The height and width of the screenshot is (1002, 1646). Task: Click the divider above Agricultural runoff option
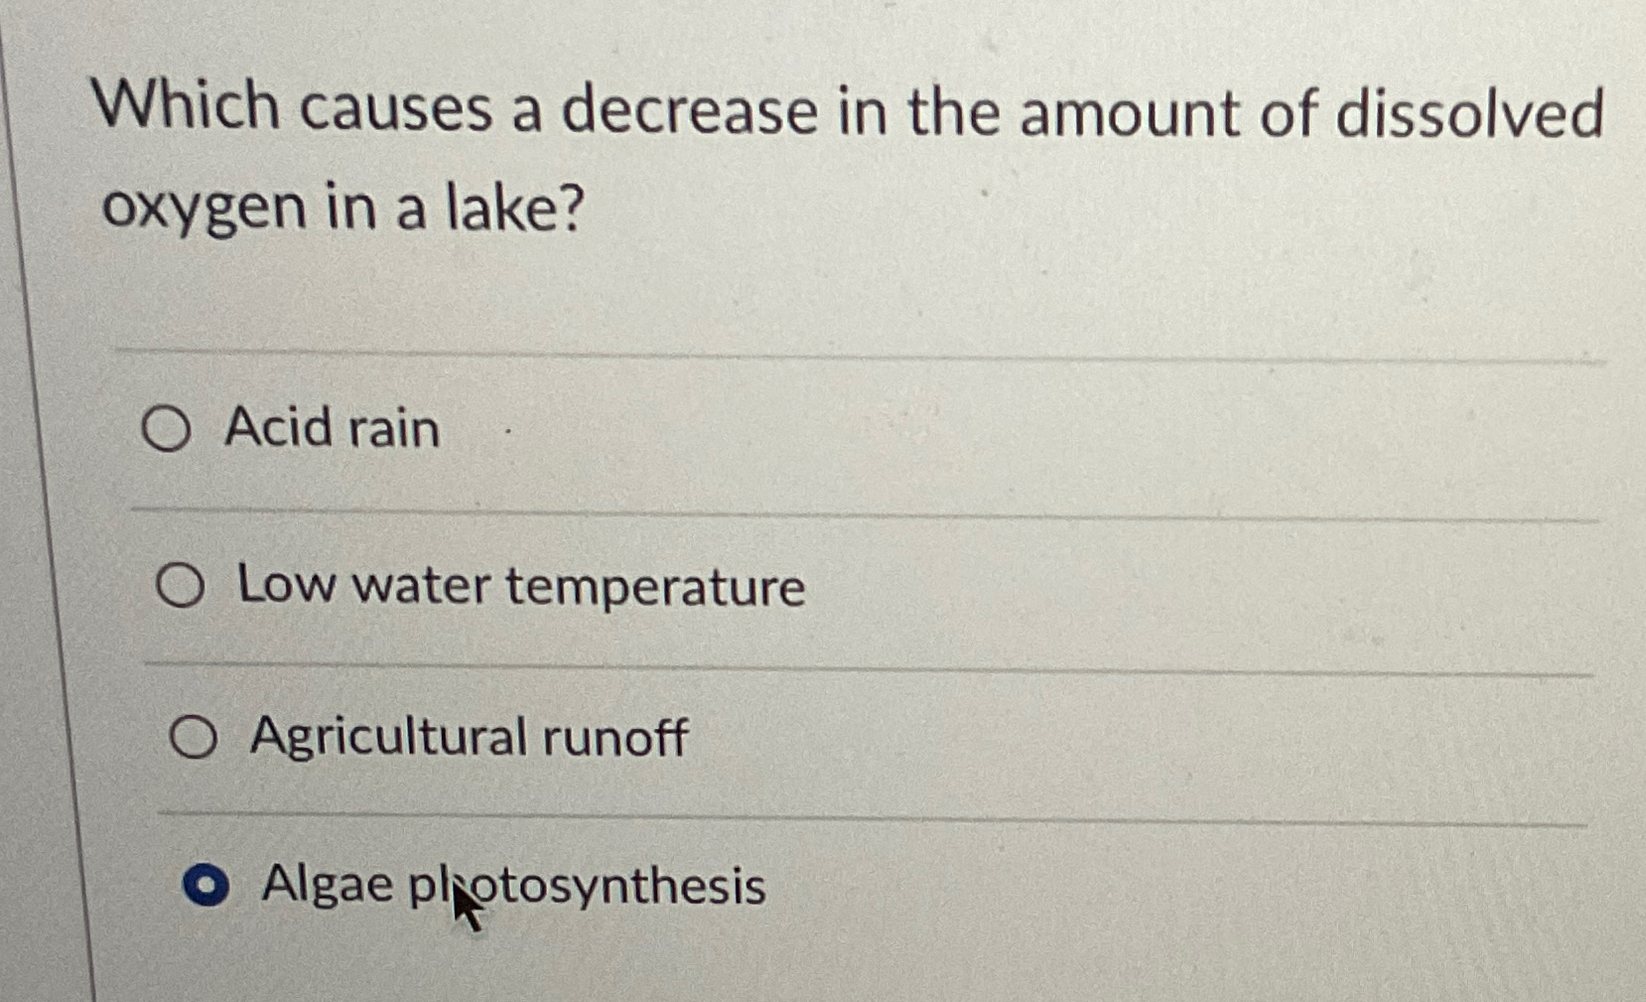(x=794, y=668)
